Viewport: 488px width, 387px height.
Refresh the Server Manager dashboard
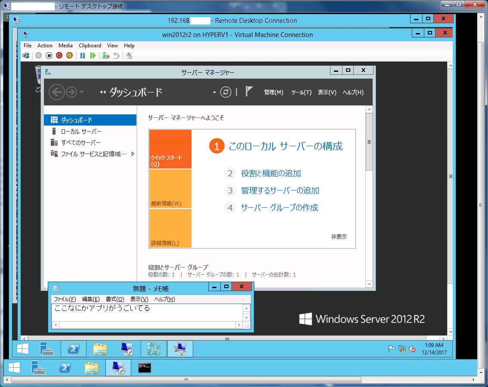[x=225, y=92]
